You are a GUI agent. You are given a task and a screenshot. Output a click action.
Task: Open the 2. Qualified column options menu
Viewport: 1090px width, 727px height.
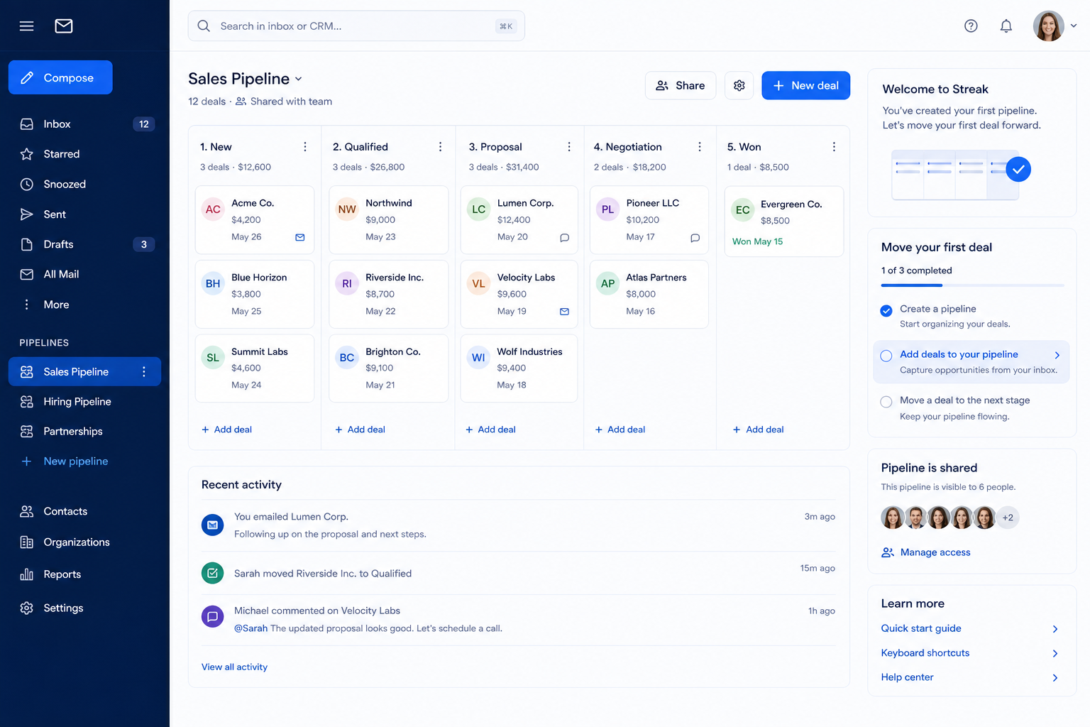tap(440, 147)
